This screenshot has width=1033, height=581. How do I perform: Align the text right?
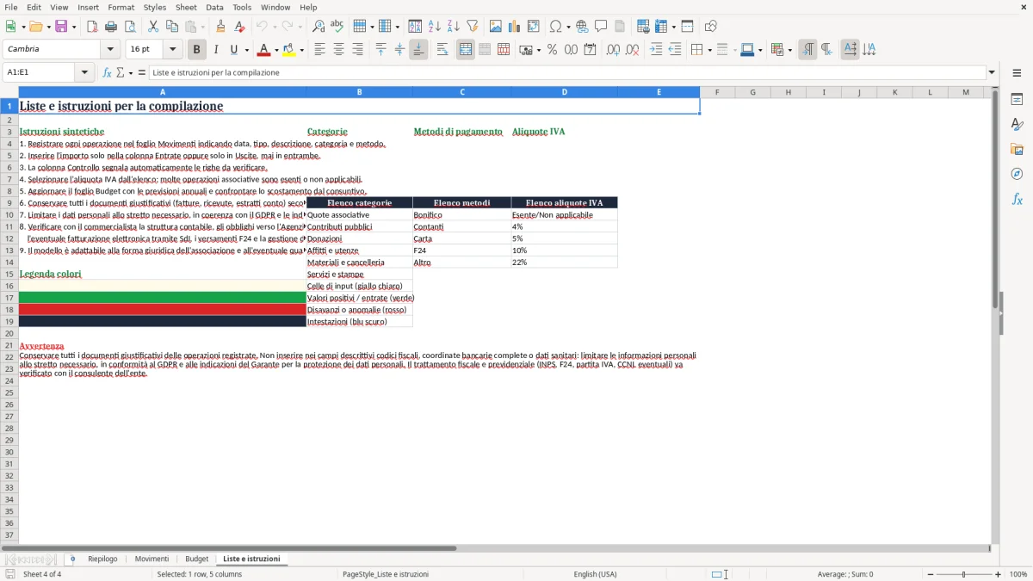(358, 50)
